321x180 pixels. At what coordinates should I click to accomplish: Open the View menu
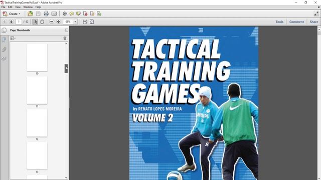(18, 7)
